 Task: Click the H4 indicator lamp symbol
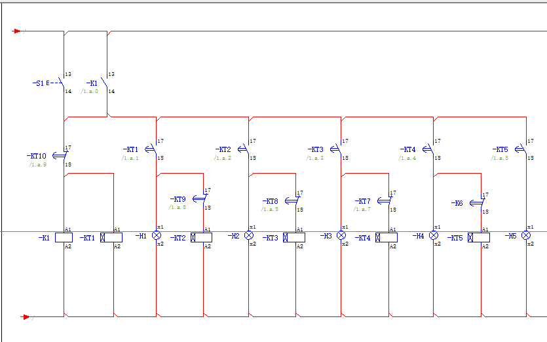click(x=434, y=235)
